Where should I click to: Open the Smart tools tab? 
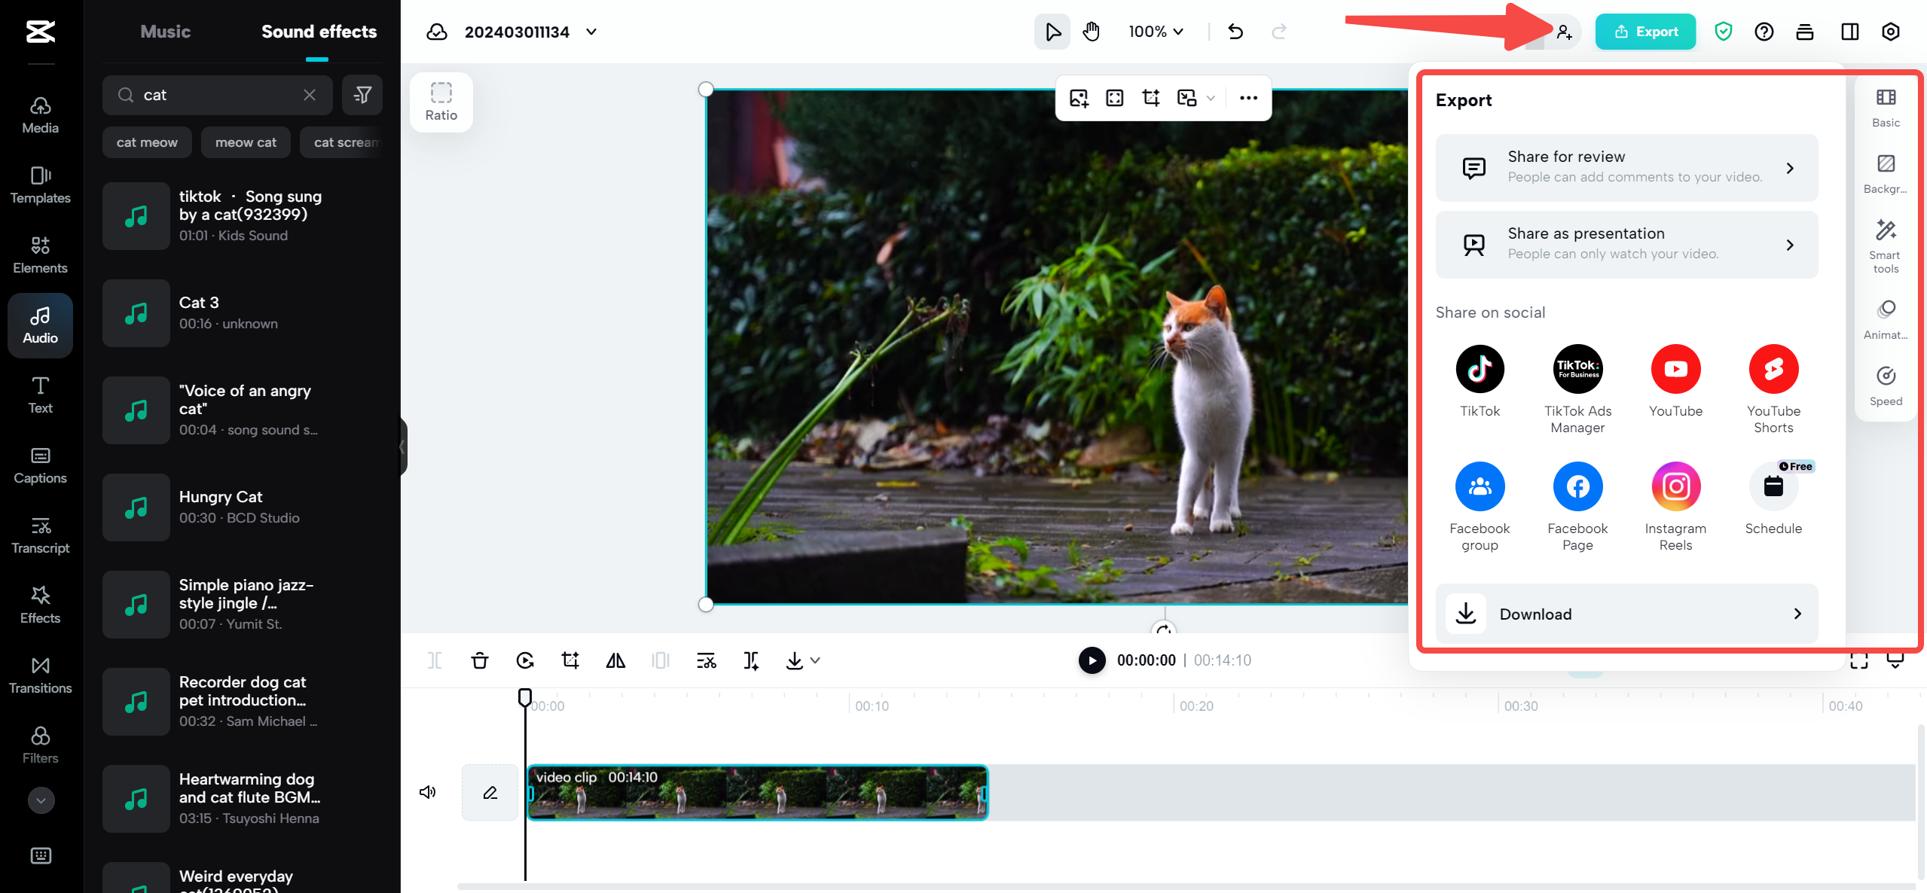[x=1886, y=246]
